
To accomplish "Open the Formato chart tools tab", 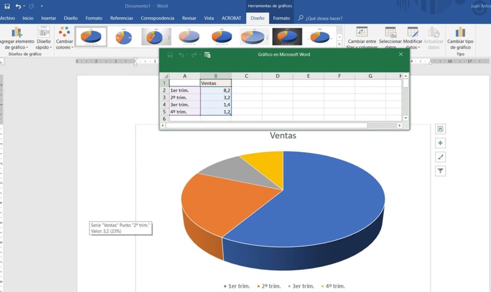I will pyautogui.click(x=281, y=18).
